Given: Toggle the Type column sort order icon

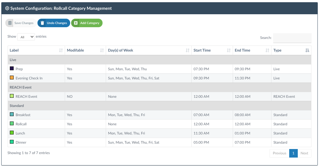Looking at the screenshot, I should (x=307, y=50).
